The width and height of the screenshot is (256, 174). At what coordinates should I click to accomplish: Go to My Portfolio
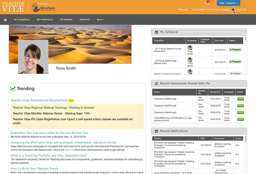pyautogui.click(x=45, y=19)
